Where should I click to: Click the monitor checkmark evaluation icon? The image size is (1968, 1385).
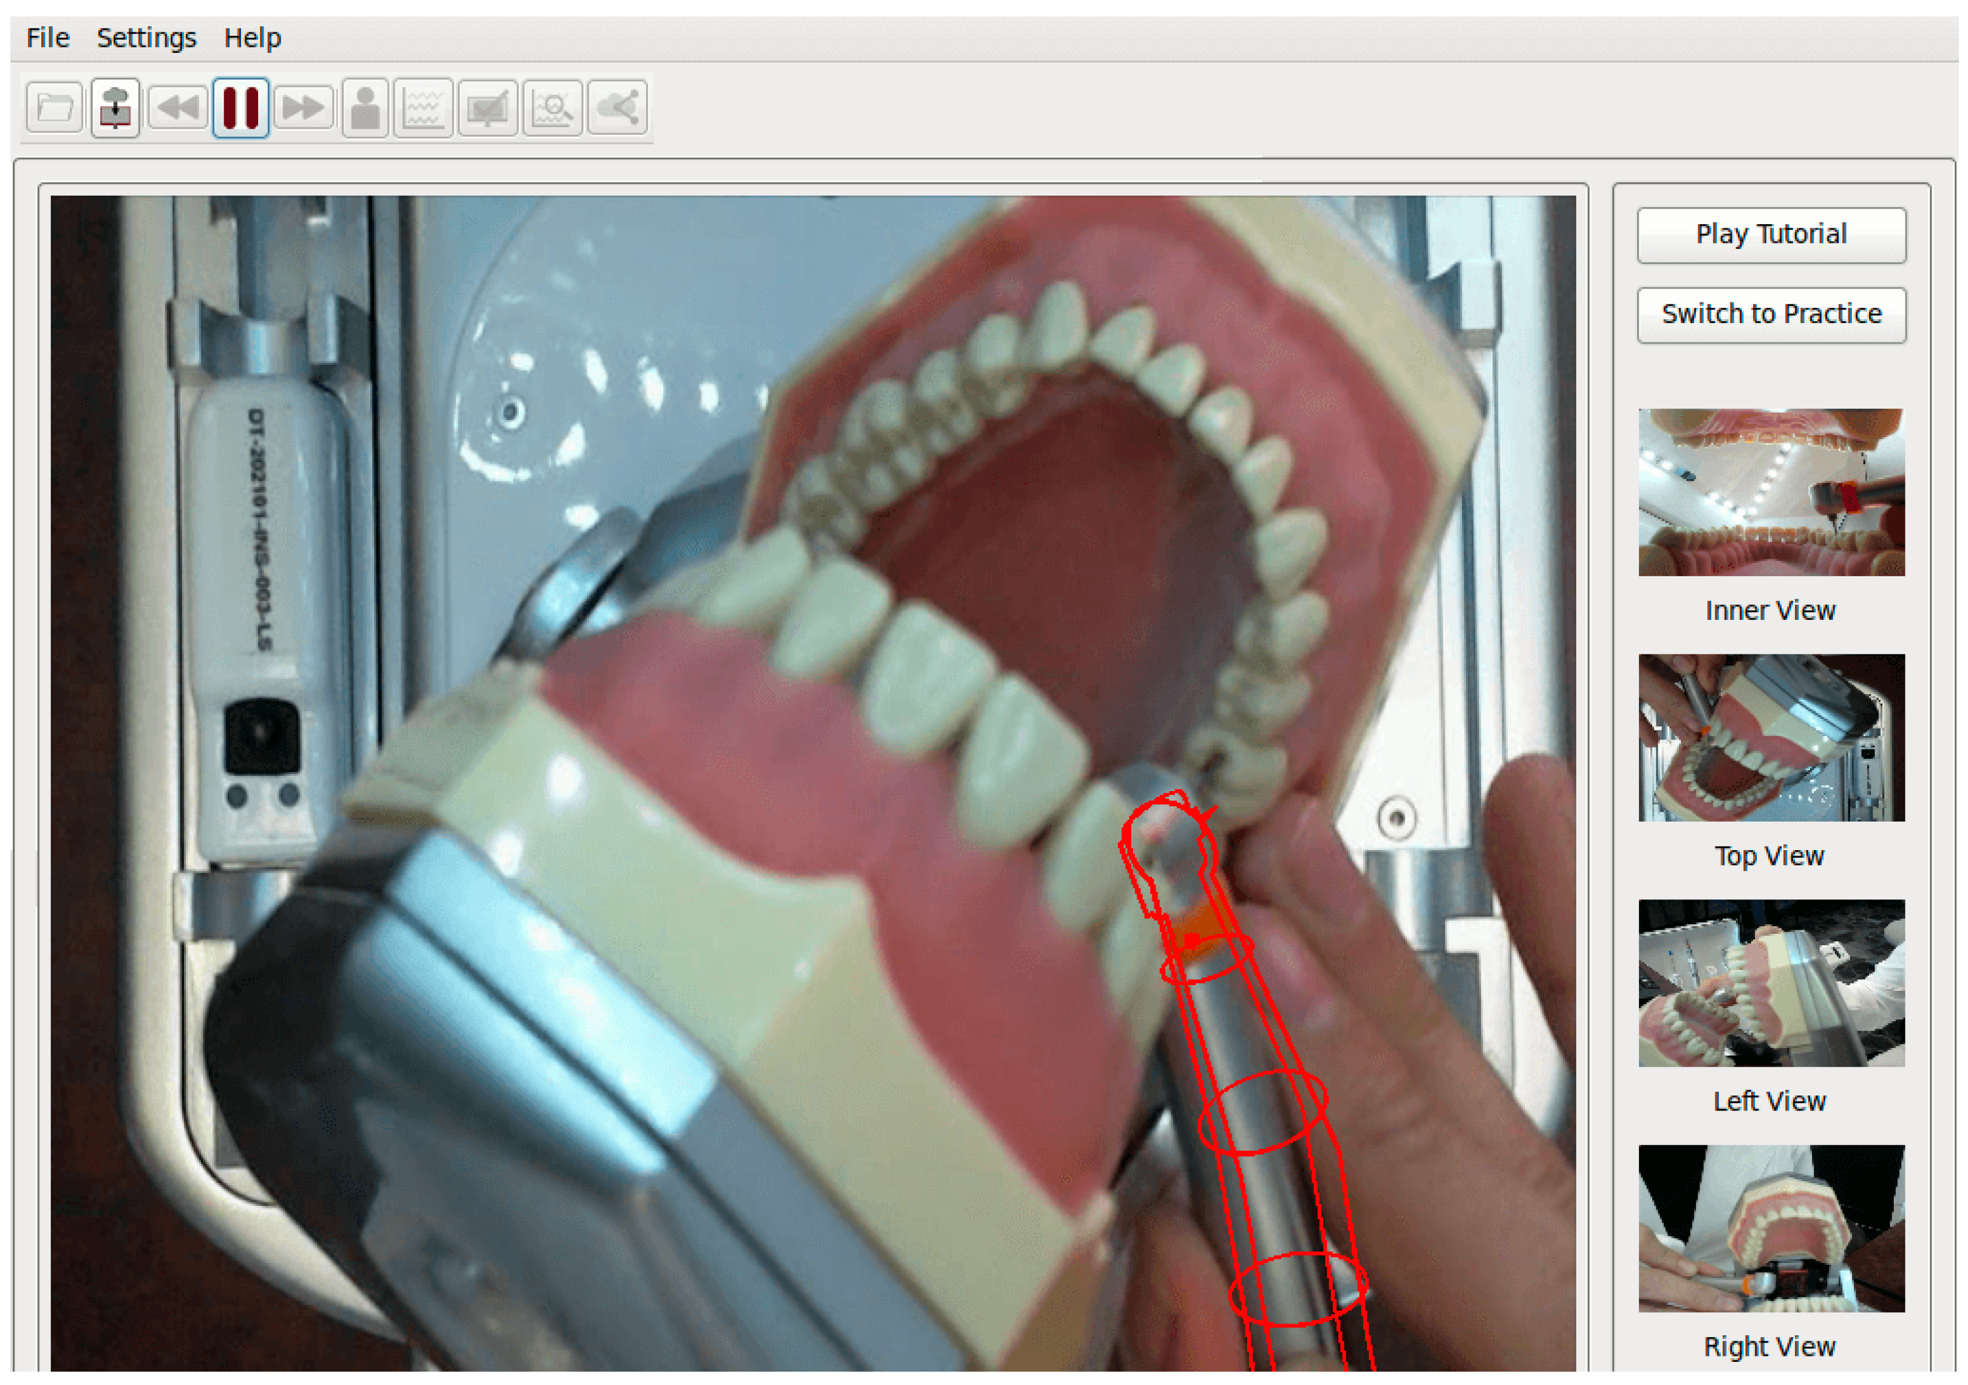[x=488, y=107]
